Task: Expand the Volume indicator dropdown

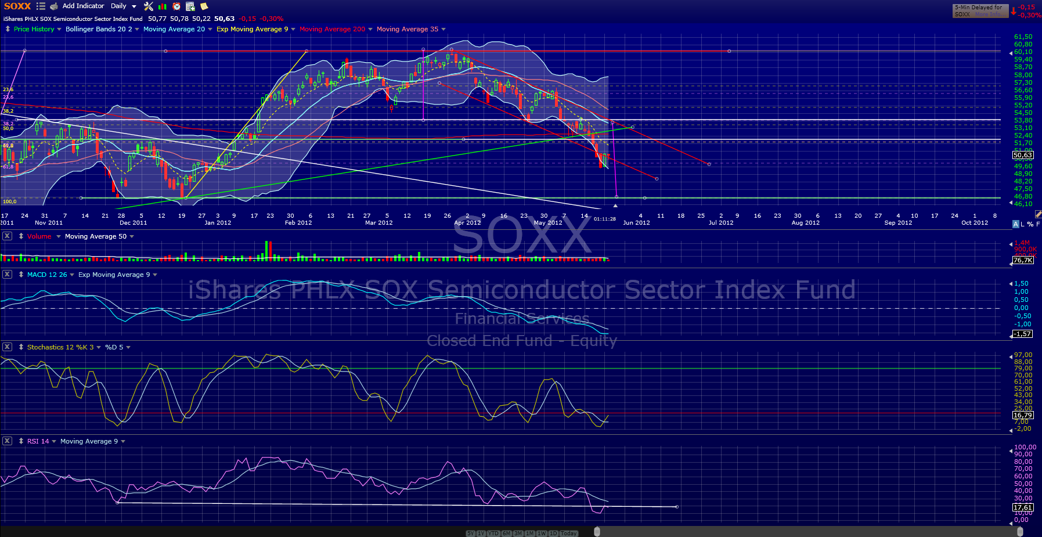Action: point(59,237)
